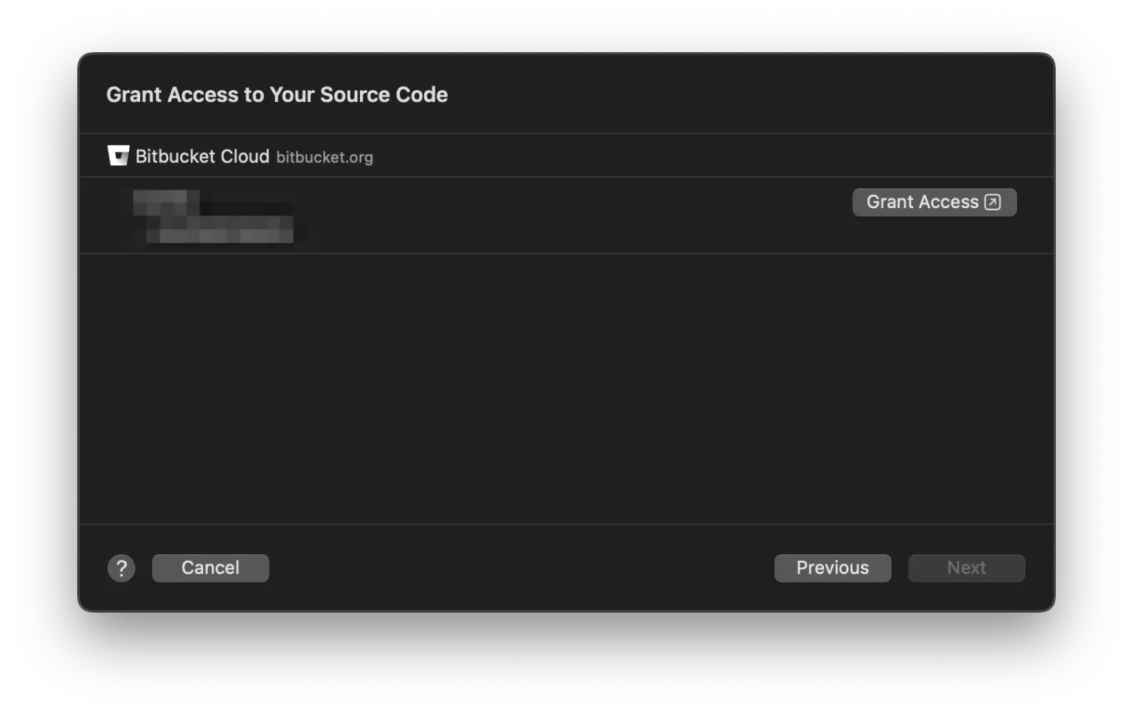This screenshot has height=715, width=1133.
Task: Click the dimmed Next button
Action: point(966,568)
